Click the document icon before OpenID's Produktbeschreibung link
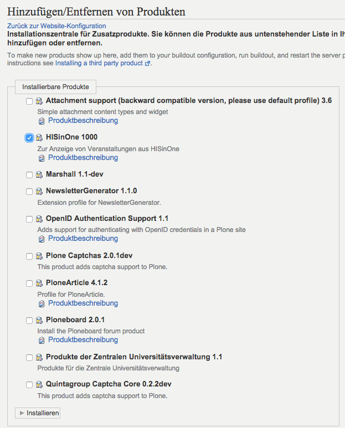This screenshot has width=345, height=428. (x=42, y=239)
